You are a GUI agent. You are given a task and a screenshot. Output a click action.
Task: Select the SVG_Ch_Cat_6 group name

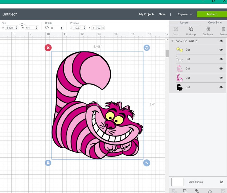coord(186,41)
